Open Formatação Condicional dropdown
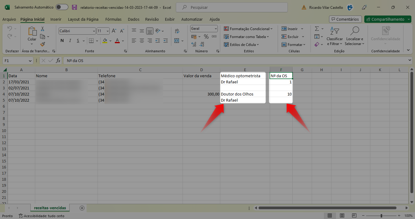This screenshot has width=415, height=219. (x=248, y=29)
